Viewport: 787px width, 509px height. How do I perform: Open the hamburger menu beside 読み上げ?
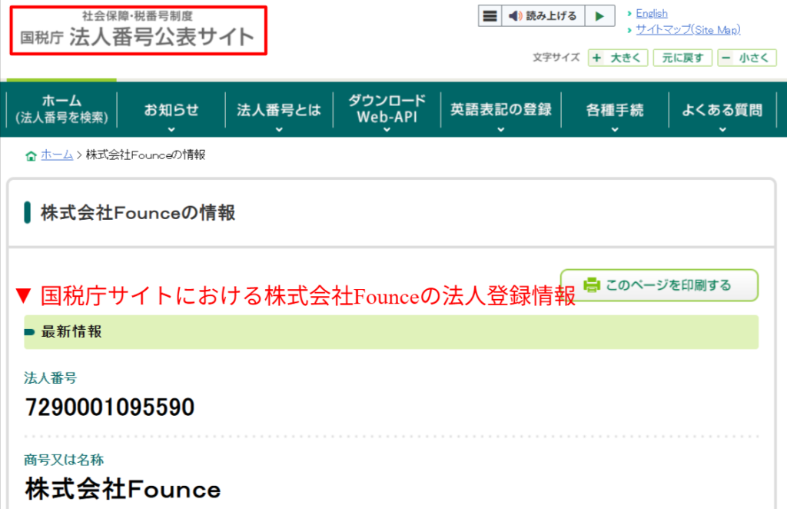(x=490, y=15)
